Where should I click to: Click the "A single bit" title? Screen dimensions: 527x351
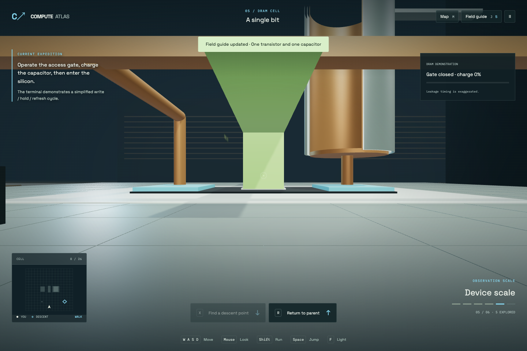(263, 20)
